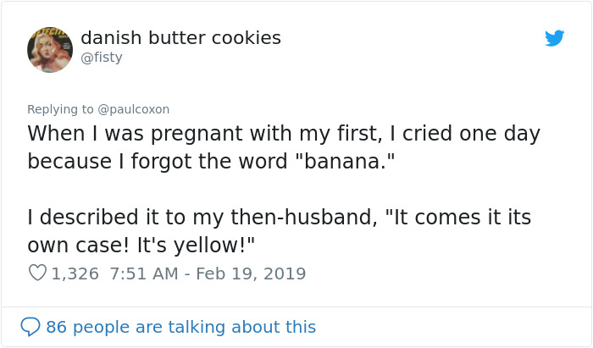Screen dimensions: 593x348
Task: Click the line "because I forgot the word"
Action: [212, 161]
